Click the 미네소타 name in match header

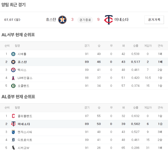(122, 20)
